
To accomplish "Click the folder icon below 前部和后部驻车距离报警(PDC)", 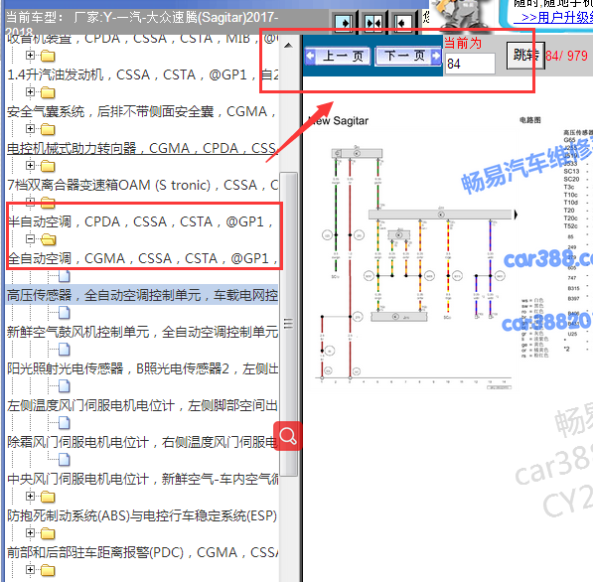I will (x=48, y=570).
